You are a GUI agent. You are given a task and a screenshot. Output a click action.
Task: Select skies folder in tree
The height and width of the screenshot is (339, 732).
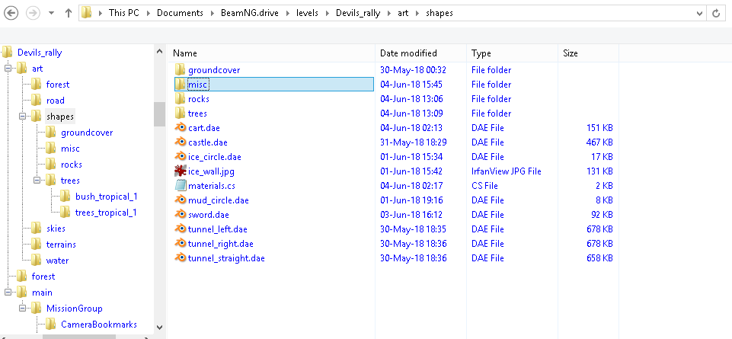[56, 229]
